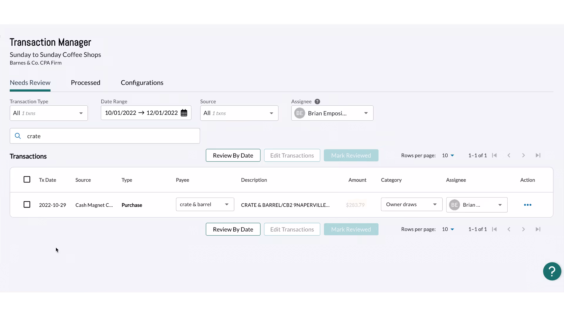564x317 pixels.
Task: Open the date range calendar icon
Action: click(x=184, y=113)
